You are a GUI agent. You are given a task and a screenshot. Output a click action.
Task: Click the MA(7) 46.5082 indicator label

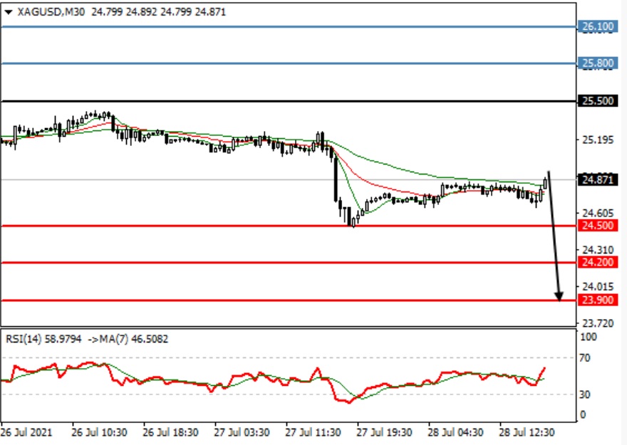tap(133, 339)
